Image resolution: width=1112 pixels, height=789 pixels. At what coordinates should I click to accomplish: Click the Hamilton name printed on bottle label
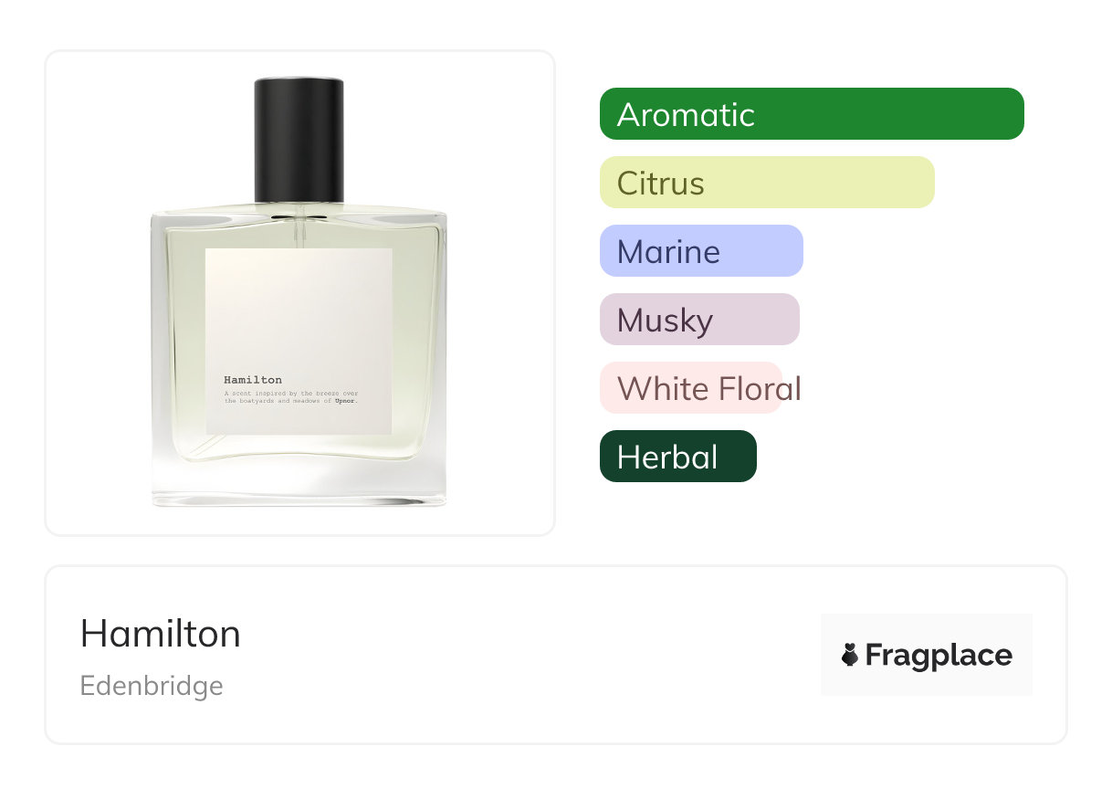pos(253,380)
